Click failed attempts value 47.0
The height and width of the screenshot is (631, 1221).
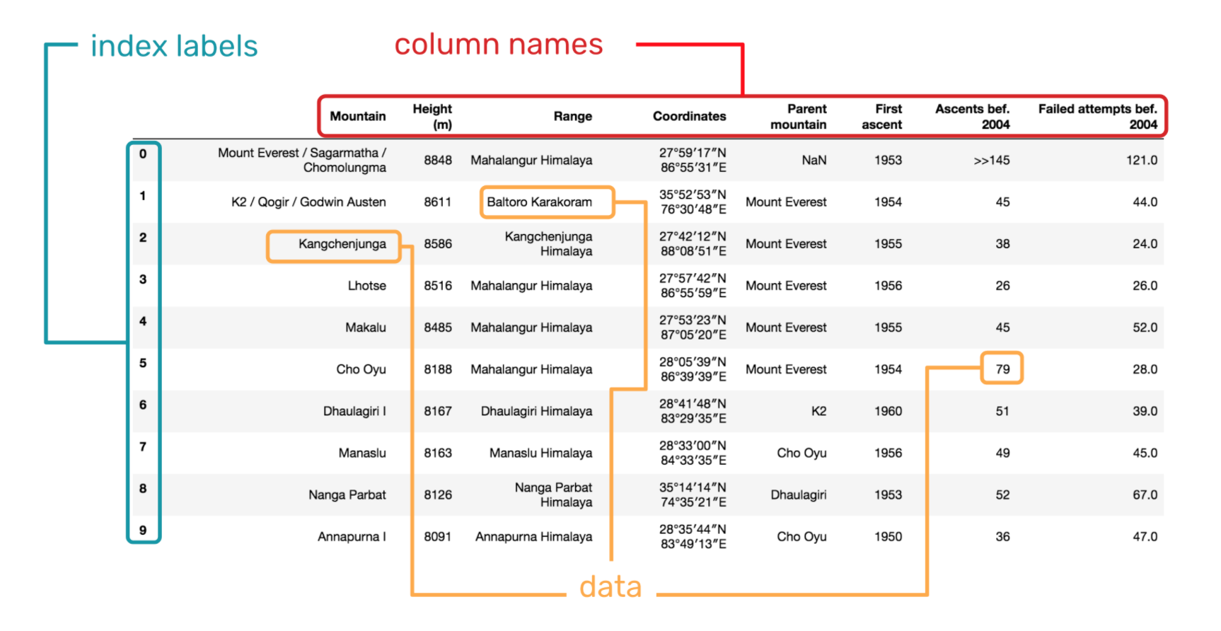click(x=1145, y=536)
